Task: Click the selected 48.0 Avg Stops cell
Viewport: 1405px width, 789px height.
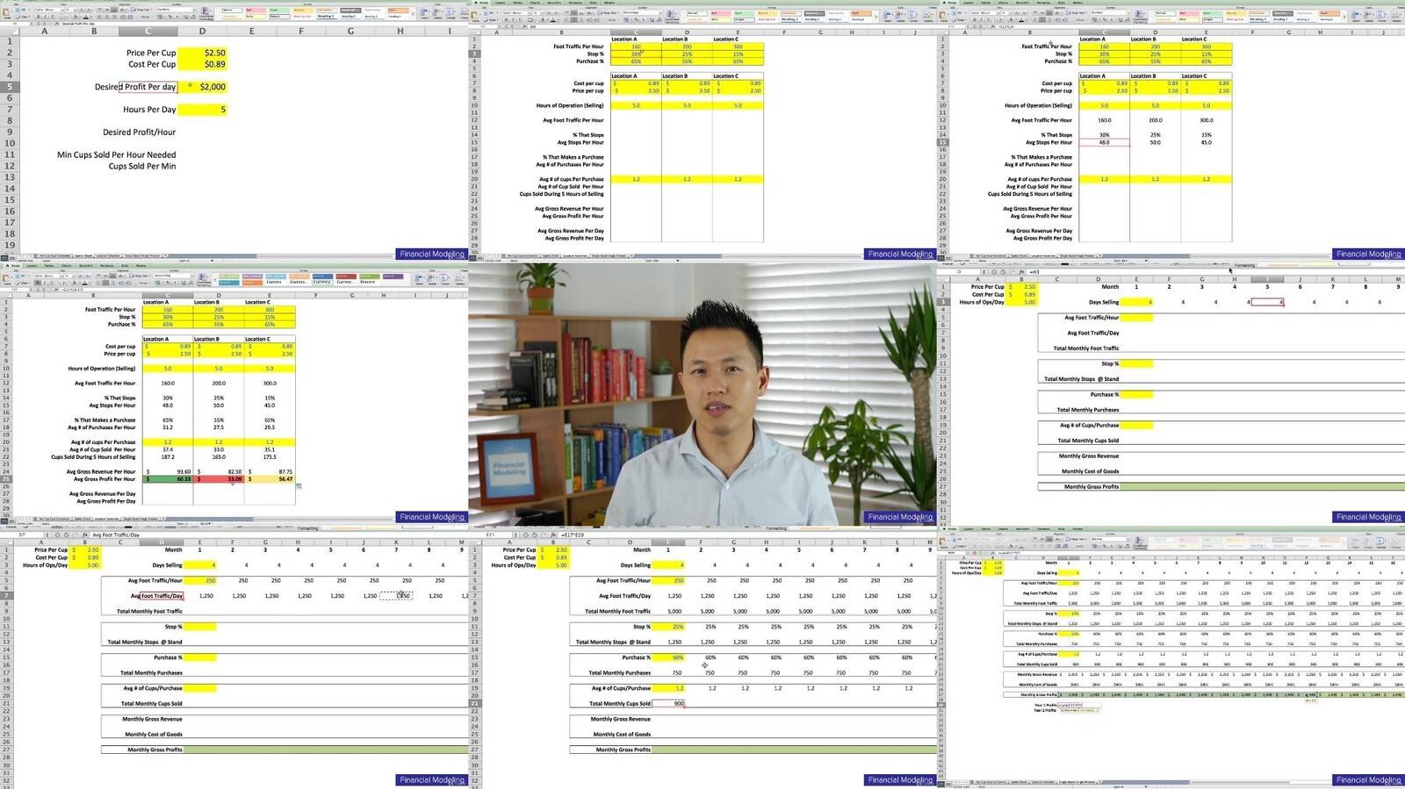Action: point(1105,142)
